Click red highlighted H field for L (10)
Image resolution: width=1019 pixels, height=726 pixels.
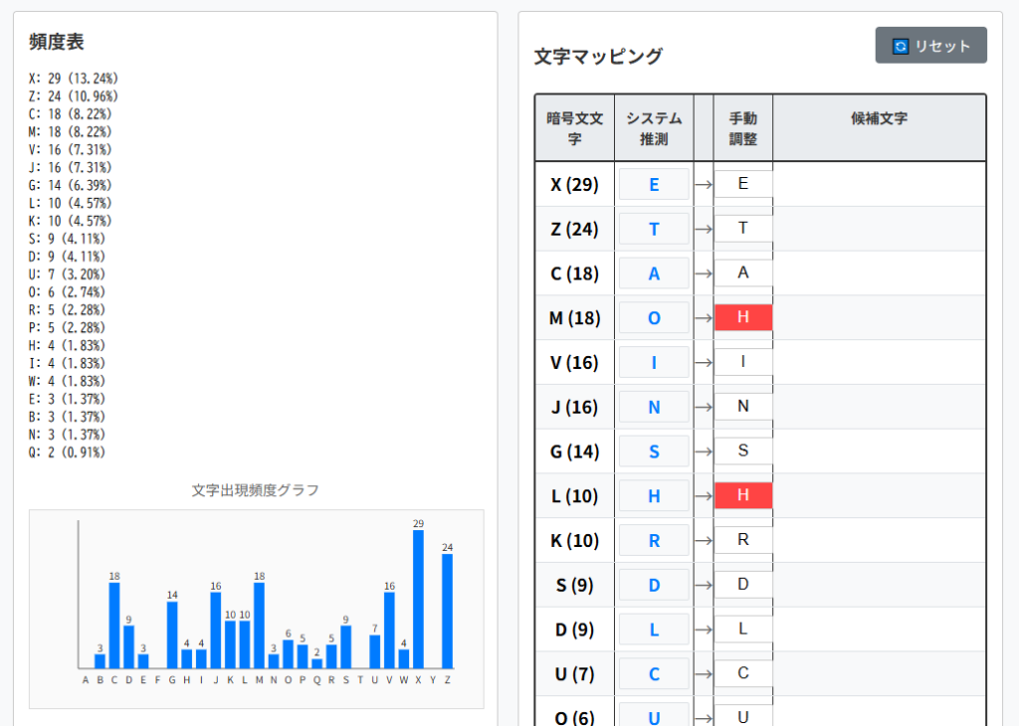pos(742,495)
